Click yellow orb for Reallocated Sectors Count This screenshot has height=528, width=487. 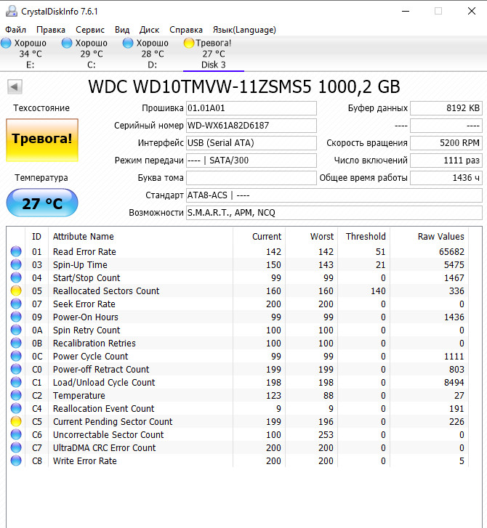click(16, 291)
